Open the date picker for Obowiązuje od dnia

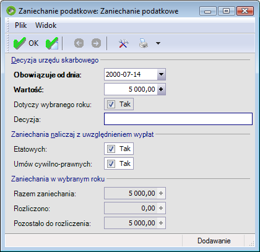point(162,74)
